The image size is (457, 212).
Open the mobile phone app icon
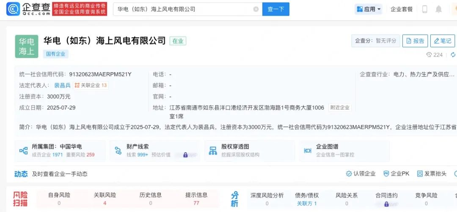coord(425,9)
